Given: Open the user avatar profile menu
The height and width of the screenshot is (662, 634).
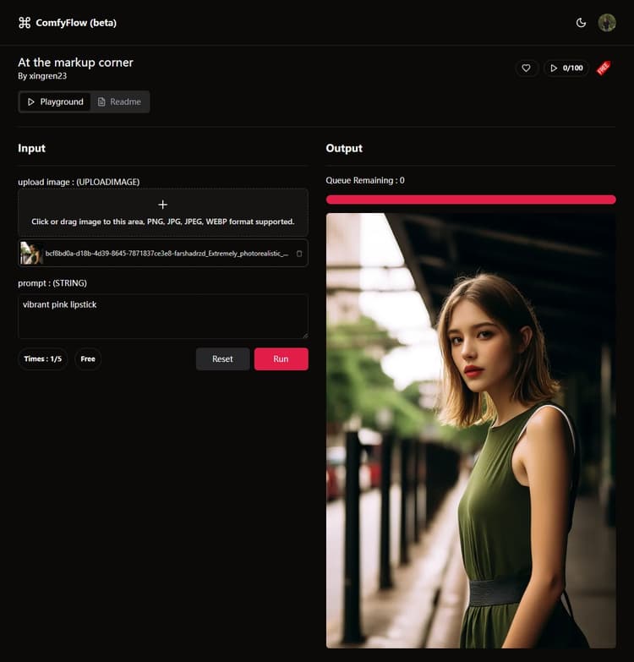Looking at the screenshot, I should [x=607, y=23].
